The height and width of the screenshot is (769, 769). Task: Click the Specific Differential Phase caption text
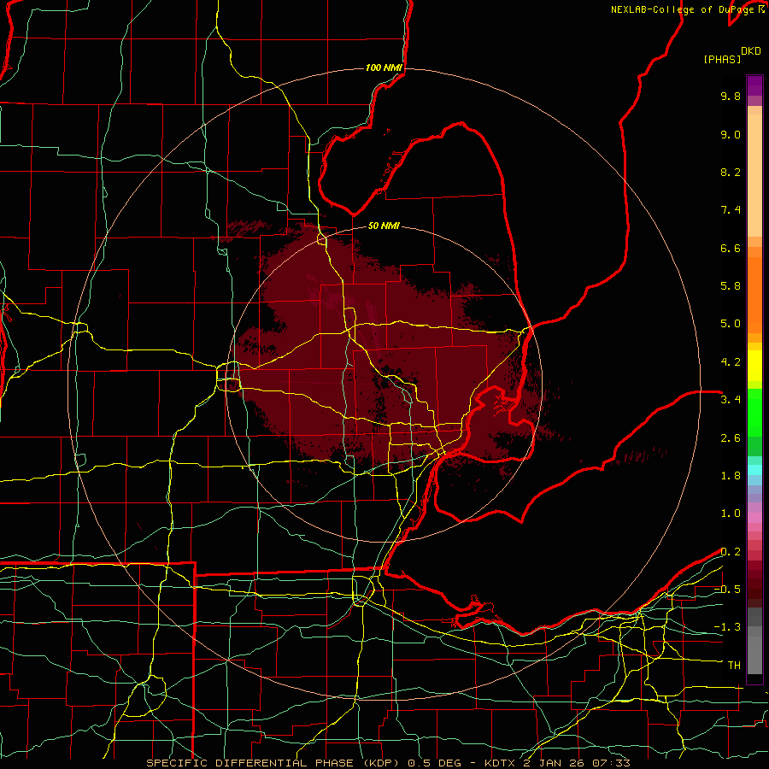pyautogui.click(x=388, y=763)
